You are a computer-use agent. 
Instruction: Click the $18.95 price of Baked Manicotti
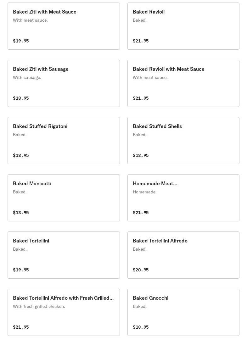[21, 213]
